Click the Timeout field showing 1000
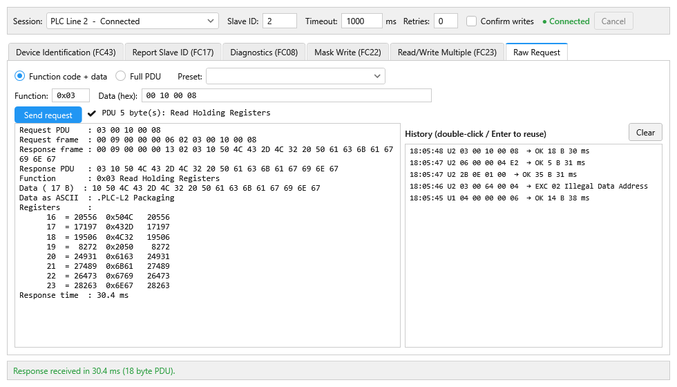Viewport: 677px width, 387px height. click(361, 21)
